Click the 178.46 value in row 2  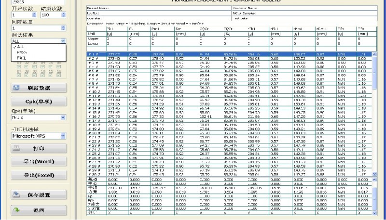point(158,58)
